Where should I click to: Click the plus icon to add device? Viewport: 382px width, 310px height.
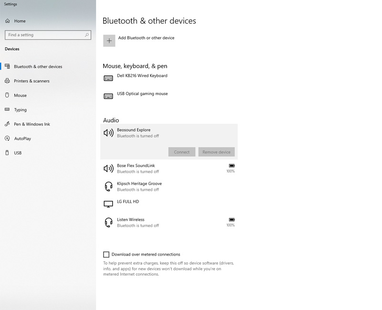point(109,41)
